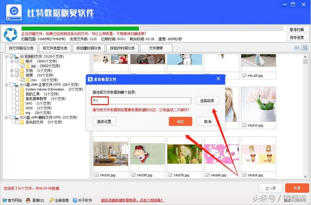Expand the 01 G盘 UMM NTFS node

(x=6, y=85)
